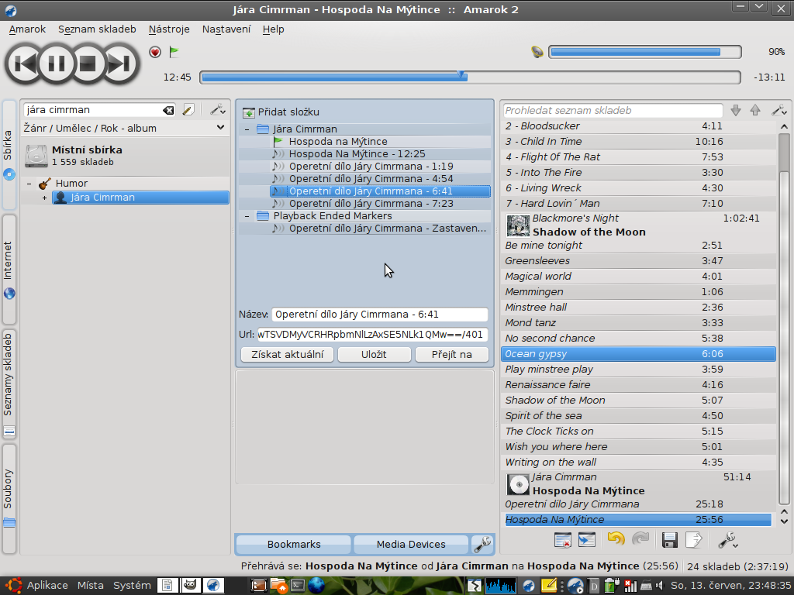The height and width of the screenshot is (595, 794).
Task: Click Shadow of the Moon album cover
Action: pyautogui.click(x=518, y=225)
